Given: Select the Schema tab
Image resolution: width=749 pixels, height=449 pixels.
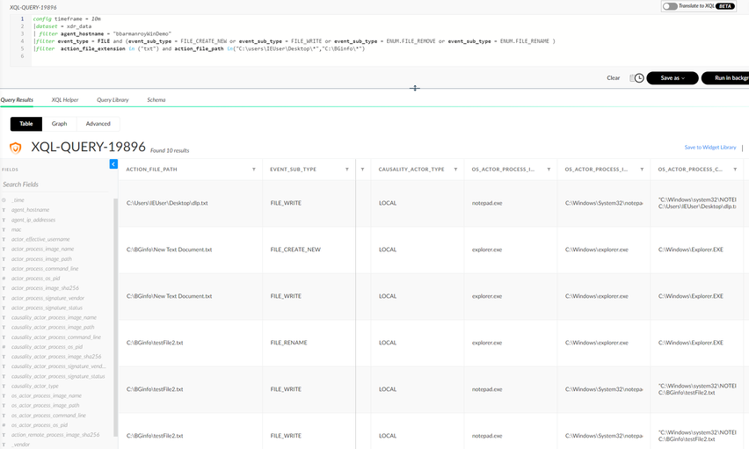Looking at the screenshot, I should (156, 100).
